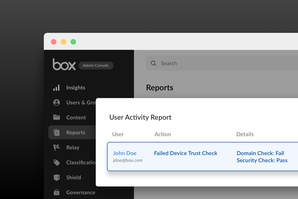Click the Relay flag icon
Viewport: 298px width, 199px height.
click(x=57, y=148)
